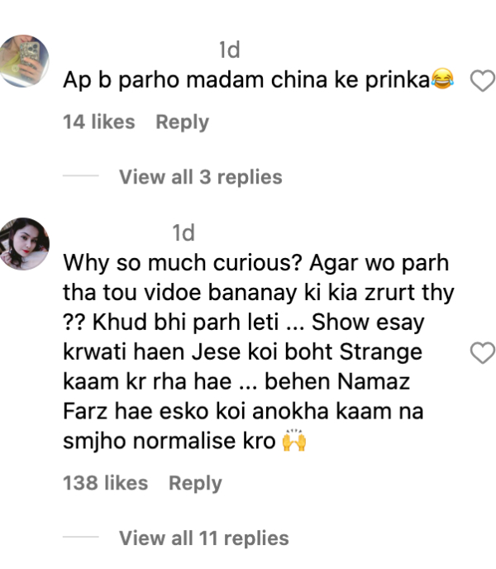Click the laughing tears emoji in first comment

[x=442, y=79]
